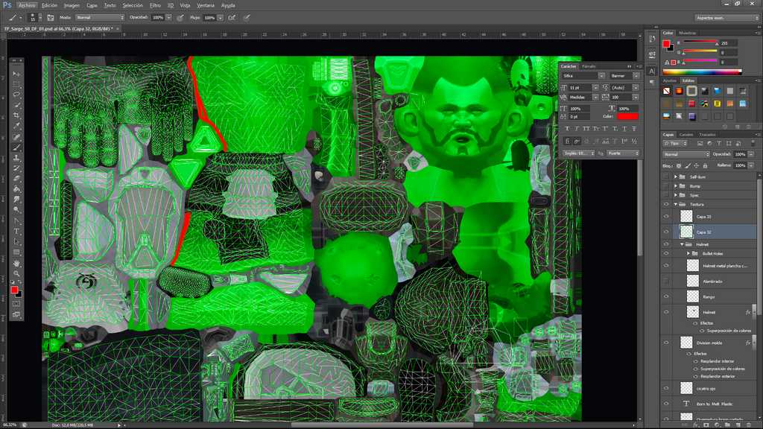This screenshot has height=429, width=763.
Task: Select the Brush tool in the toolbar
Action: pos(16,147)
